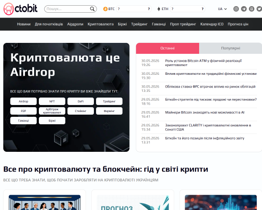Viewport: 262px width, 210px height.
Task: Open article about Bitcoin ATM установ
Action: (x=203, y=63)
